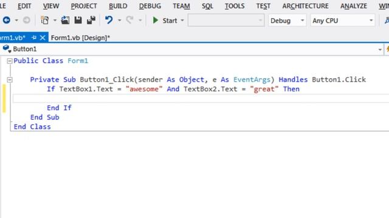Viewport: 389px width, 218px height.
Task: Open the New Project dropdown arrow
Action: (x=55, y=21)
